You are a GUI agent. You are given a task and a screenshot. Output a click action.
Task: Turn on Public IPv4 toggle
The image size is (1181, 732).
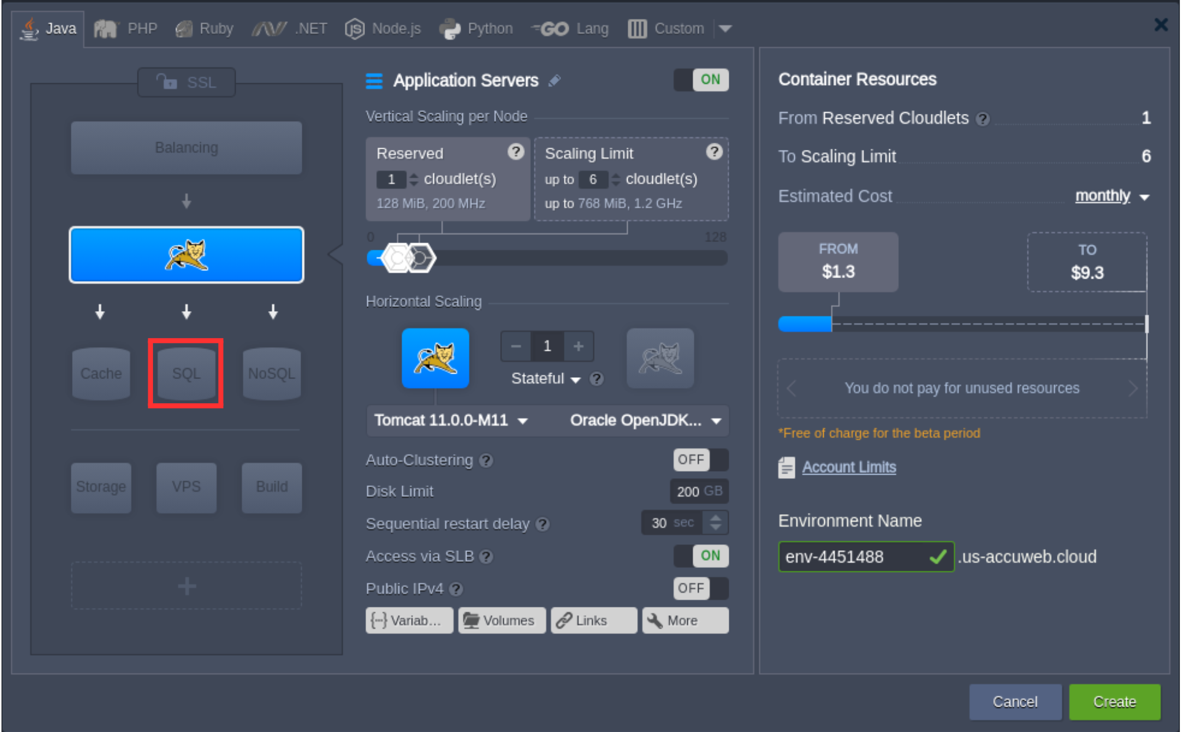pyautogui.click(x=701, y=589)
